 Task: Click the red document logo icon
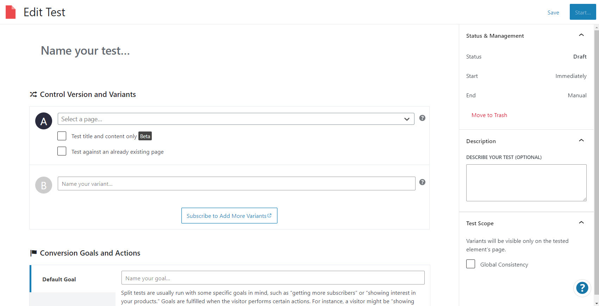pyautogui.click(x=11, y=12)
